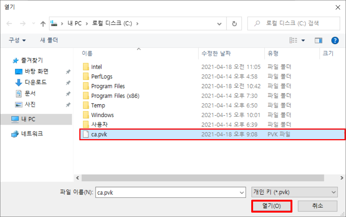Select 로컬 디스크 (C:) in address path
This screenshot has width=346, height=217.
(x=112, y=23)
